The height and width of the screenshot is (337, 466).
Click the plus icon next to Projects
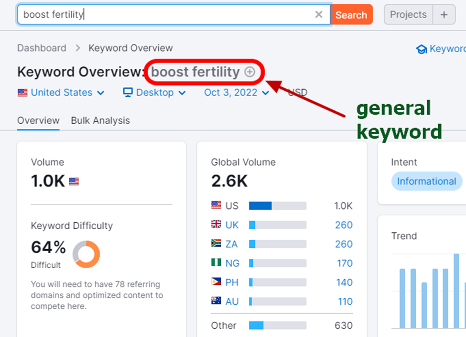[x=444, y=15]
